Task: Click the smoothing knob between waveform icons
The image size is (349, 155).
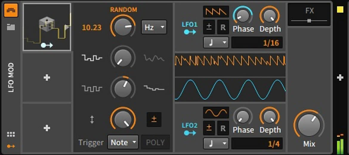Action: pos(123,58)
